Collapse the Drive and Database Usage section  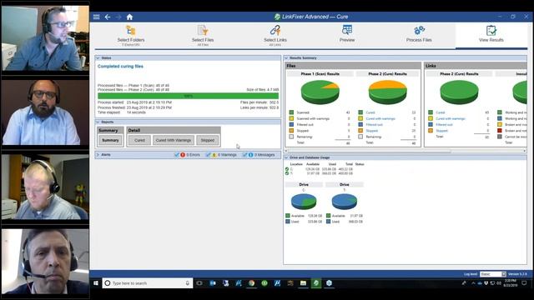pos(286,157)
